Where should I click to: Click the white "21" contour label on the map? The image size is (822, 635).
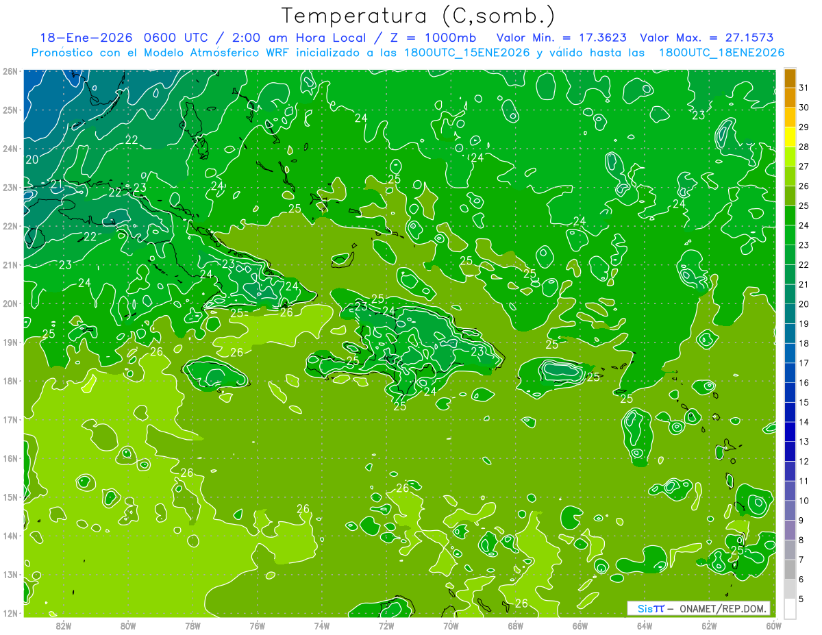point(57,185)
